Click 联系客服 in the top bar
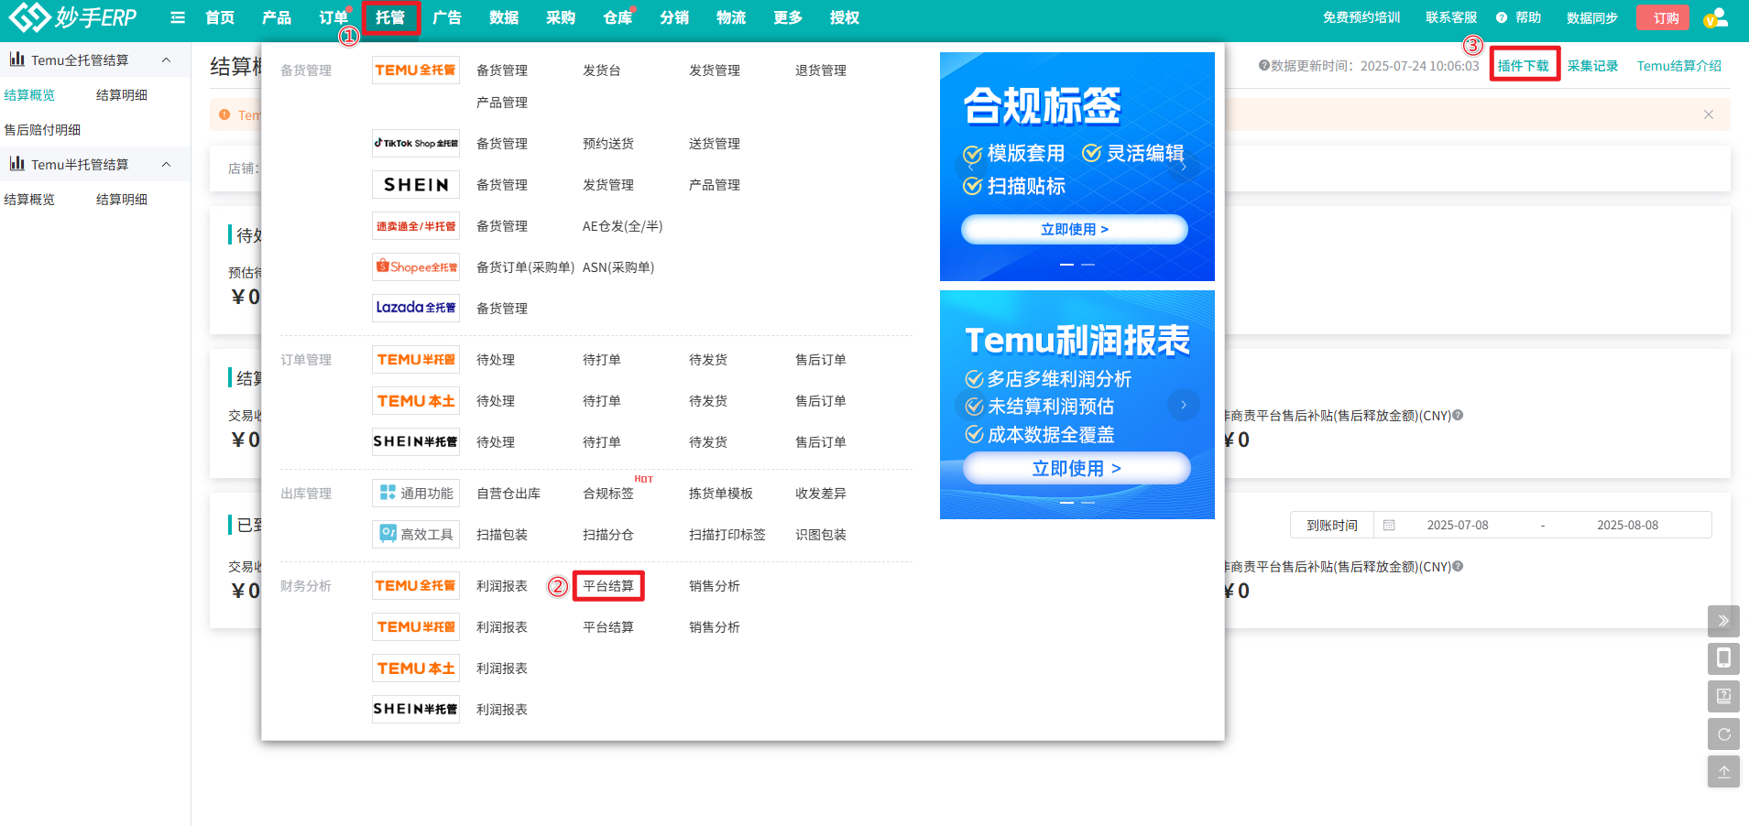The height and width of the screenshot is (826, 1749). coord(1451,17)
